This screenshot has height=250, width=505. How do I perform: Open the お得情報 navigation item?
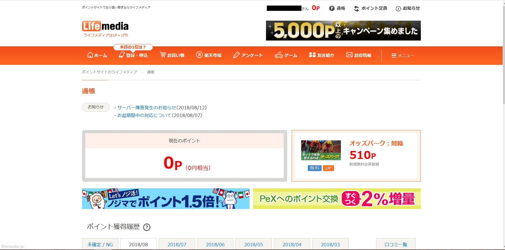point(359,55)
